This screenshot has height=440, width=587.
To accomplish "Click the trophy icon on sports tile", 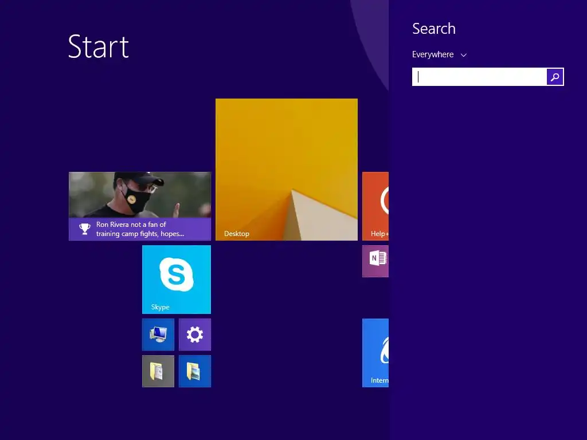I will (x=85, y=229).
